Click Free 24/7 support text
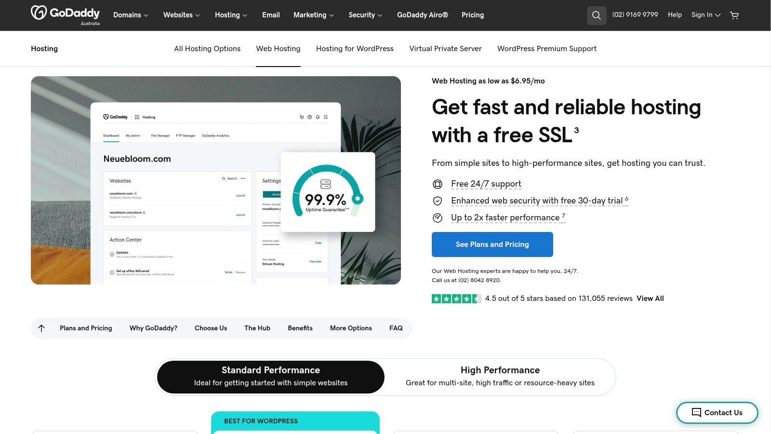The width and height of the screenshot is (771, 434). [x=486, y=184]
